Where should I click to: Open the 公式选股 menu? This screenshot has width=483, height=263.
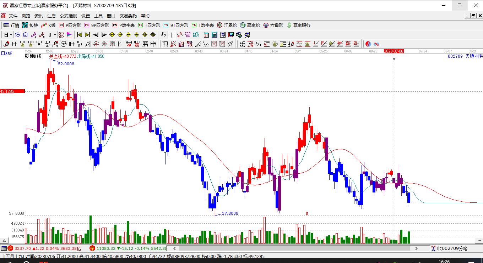69,16
